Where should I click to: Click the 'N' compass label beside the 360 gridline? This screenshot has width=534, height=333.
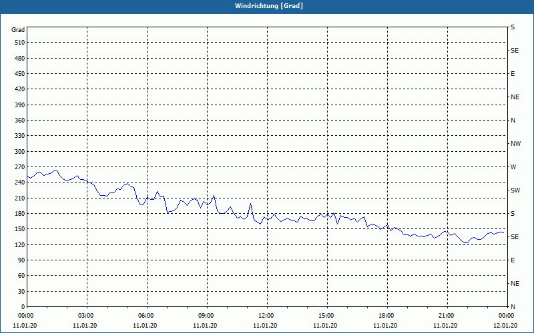513,121
